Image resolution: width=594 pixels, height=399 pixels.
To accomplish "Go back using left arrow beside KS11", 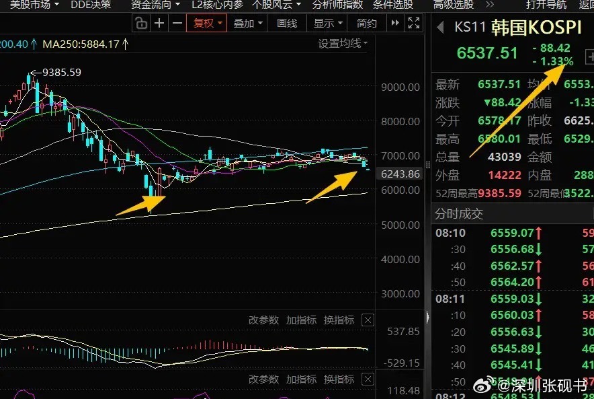I will click(441, 28).
